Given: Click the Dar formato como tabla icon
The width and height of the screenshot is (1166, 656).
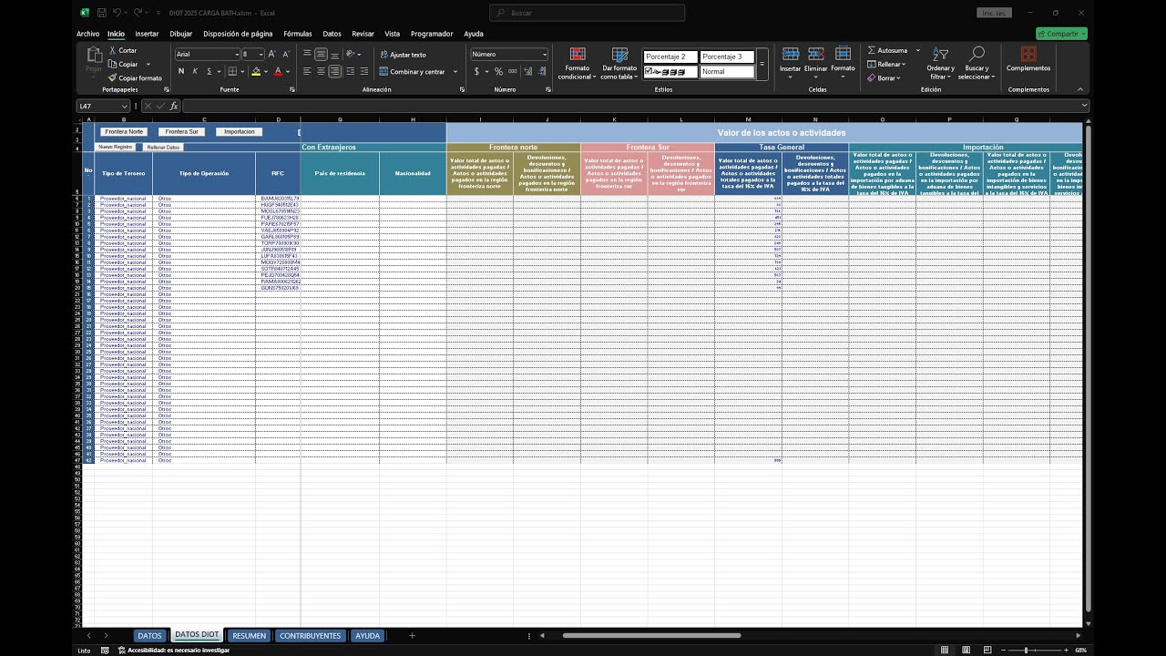Looking at the screenshot, I should (619, 55).
